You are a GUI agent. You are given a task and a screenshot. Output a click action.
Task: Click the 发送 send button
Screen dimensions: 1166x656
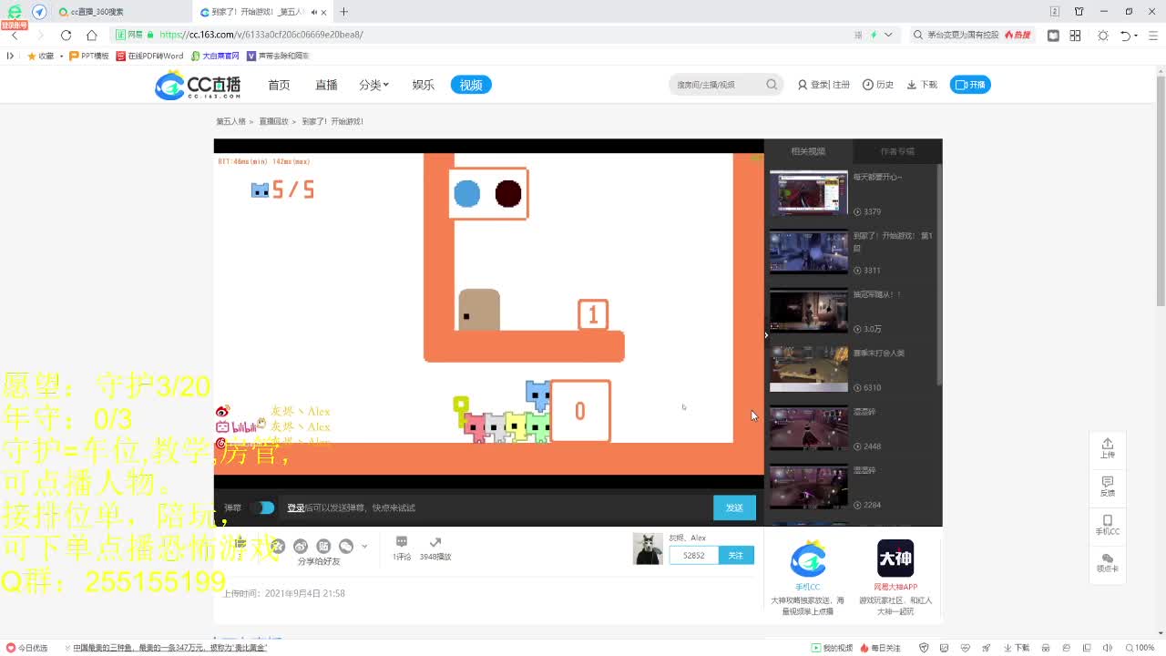coord(734,507)
